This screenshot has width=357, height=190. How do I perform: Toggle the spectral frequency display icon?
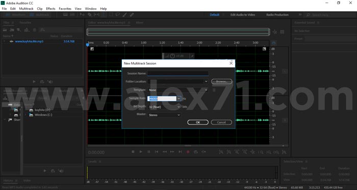click(x=65, y=15)
